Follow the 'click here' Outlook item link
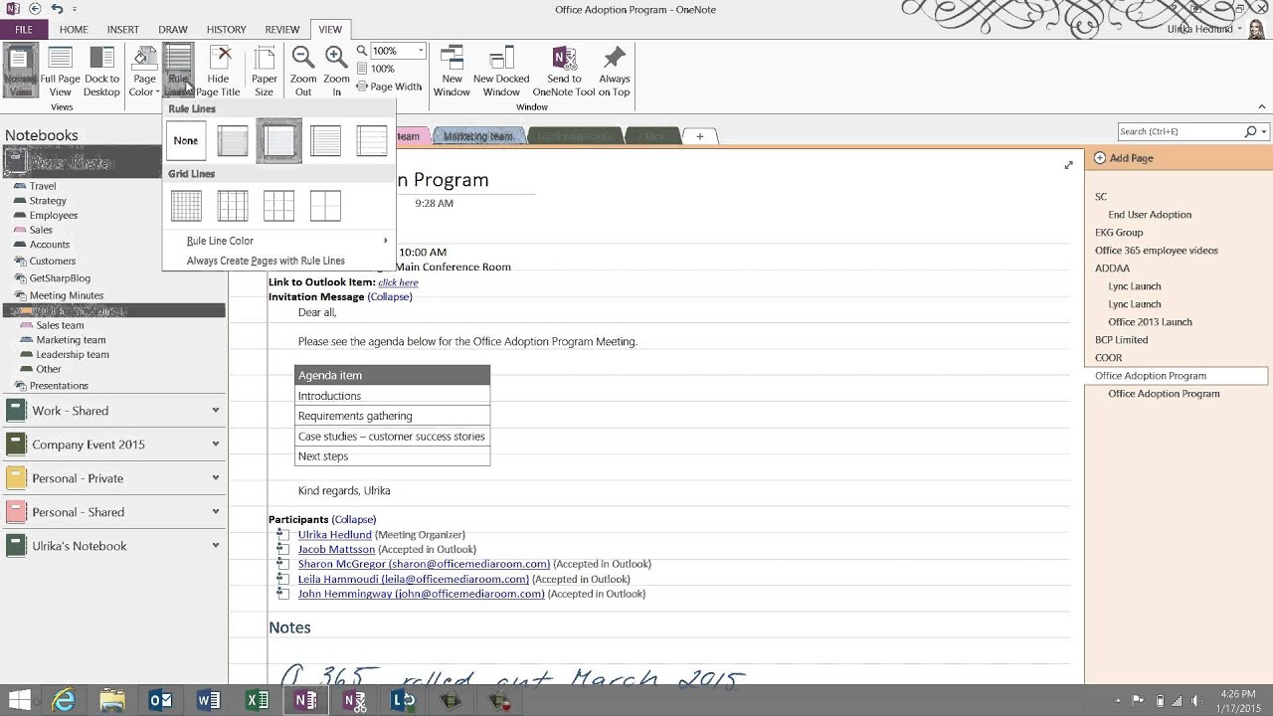The height and width of the screenshot is (716, 1273). (x=398, y=282)
